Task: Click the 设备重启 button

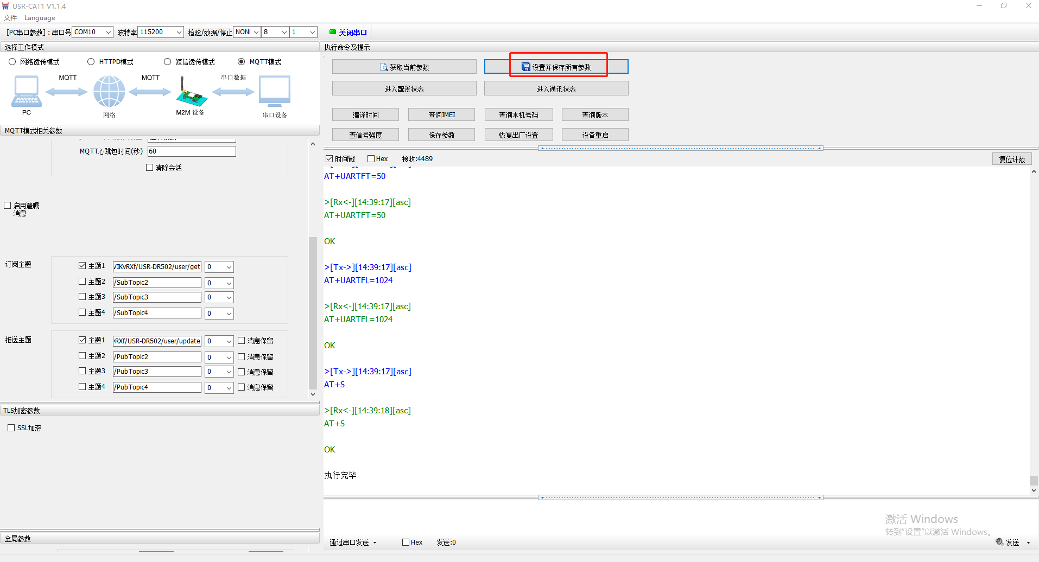Action: click(595, 135)
